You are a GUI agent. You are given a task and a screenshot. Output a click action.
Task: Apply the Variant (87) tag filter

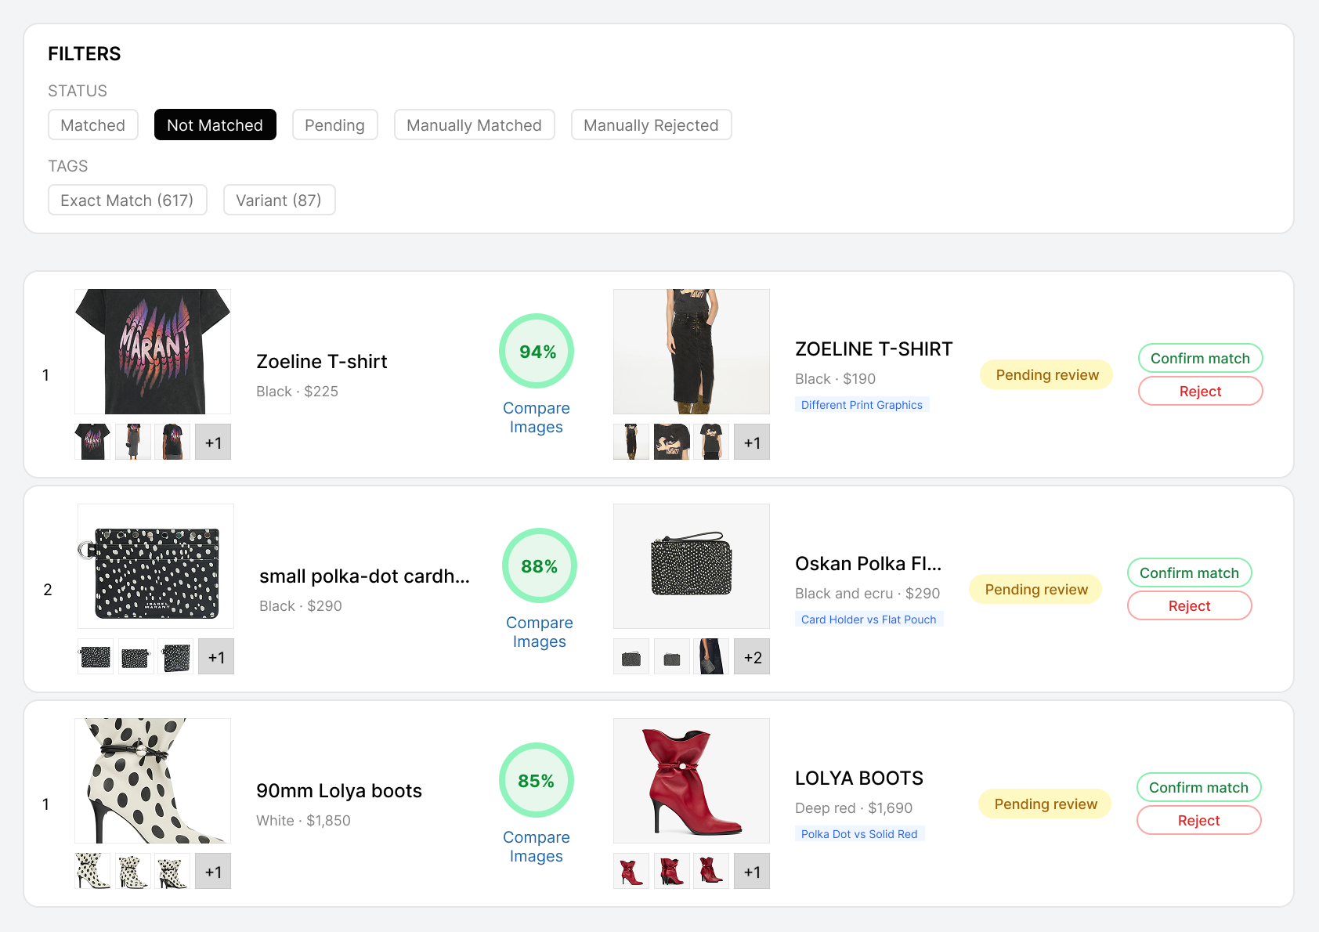pyautogui.click(x=279, y=200)
